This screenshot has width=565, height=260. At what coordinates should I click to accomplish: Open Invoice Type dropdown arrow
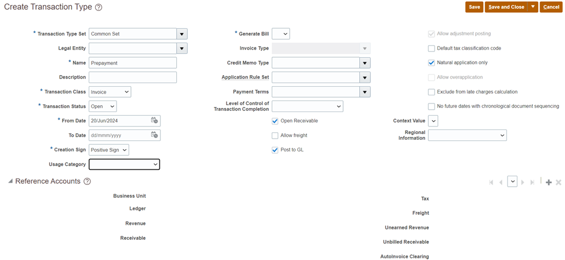pos(365,49)
